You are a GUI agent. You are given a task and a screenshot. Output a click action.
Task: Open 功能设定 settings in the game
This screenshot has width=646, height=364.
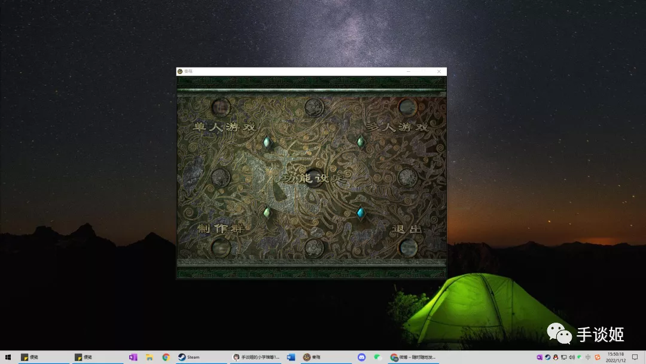click(x=313, y=178)
